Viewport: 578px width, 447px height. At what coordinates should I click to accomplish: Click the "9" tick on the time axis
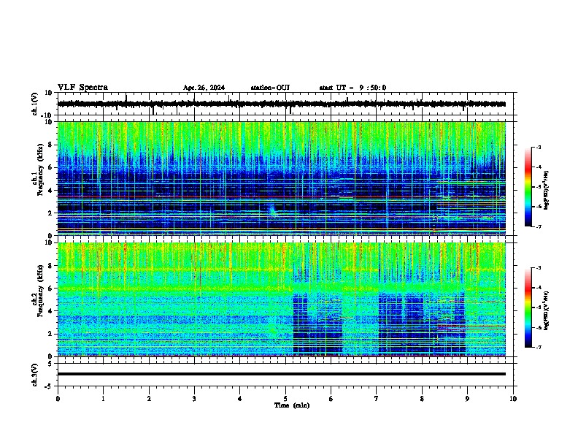467,399
